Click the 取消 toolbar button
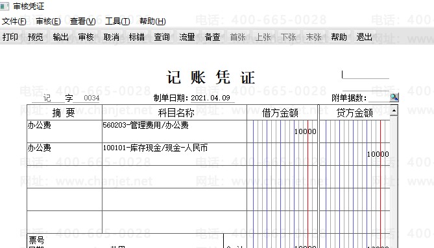Image resolution: width=434 pixels, height=248 pixels. pos(112,37)
